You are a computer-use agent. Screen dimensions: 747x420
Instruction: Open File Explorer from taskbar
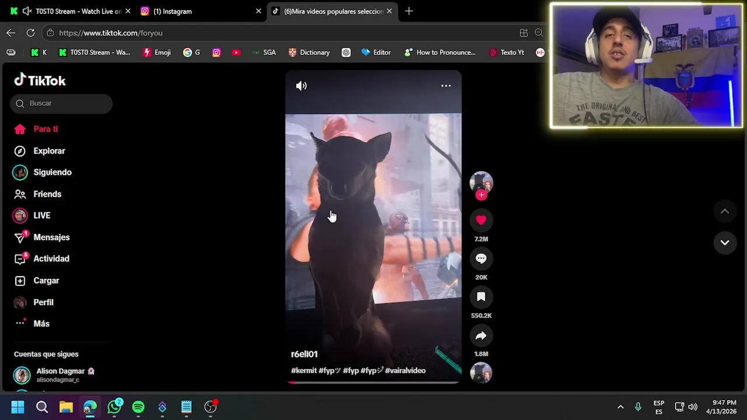(66, 407)
